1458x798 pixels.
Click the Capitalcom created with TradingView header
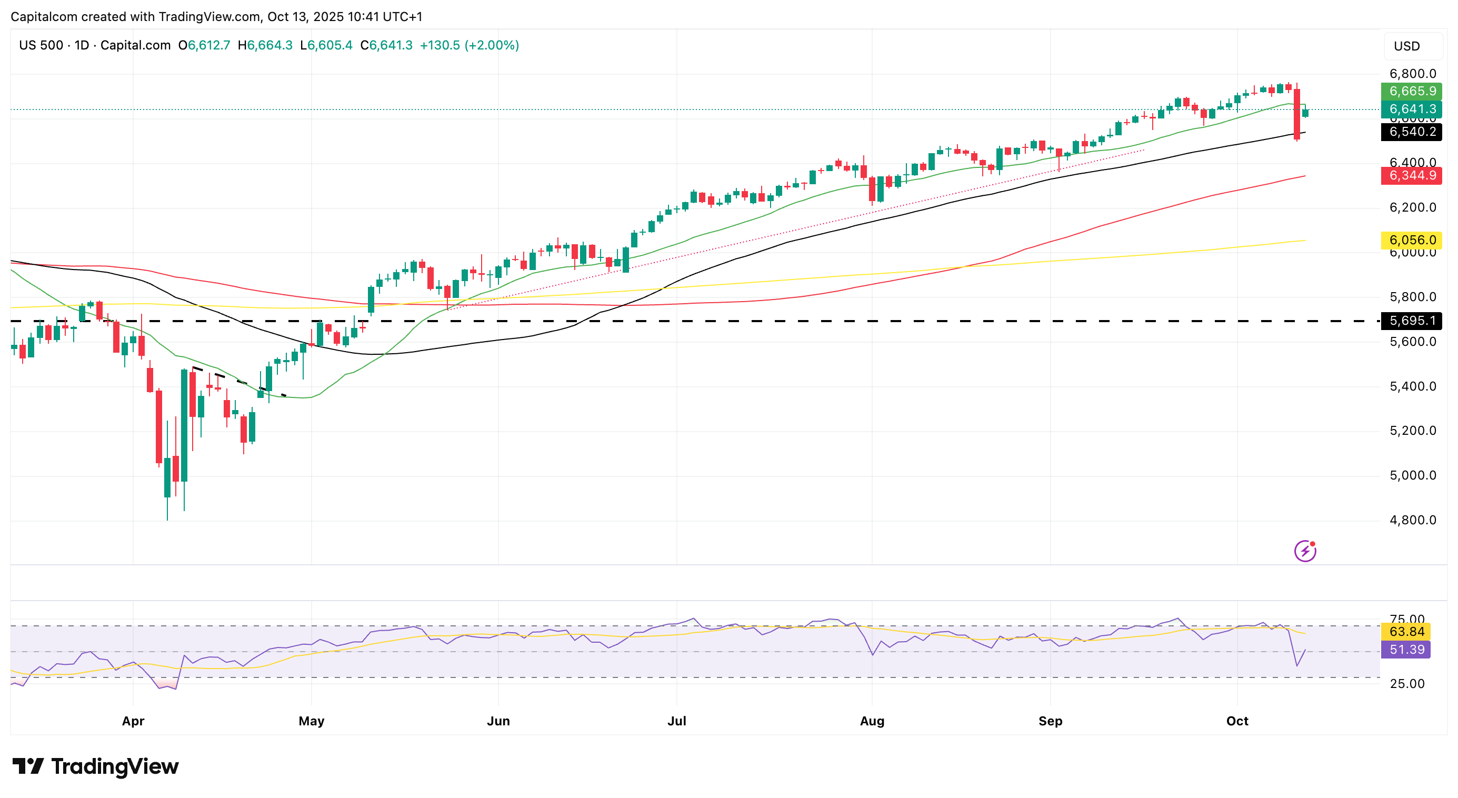point(216,17)
